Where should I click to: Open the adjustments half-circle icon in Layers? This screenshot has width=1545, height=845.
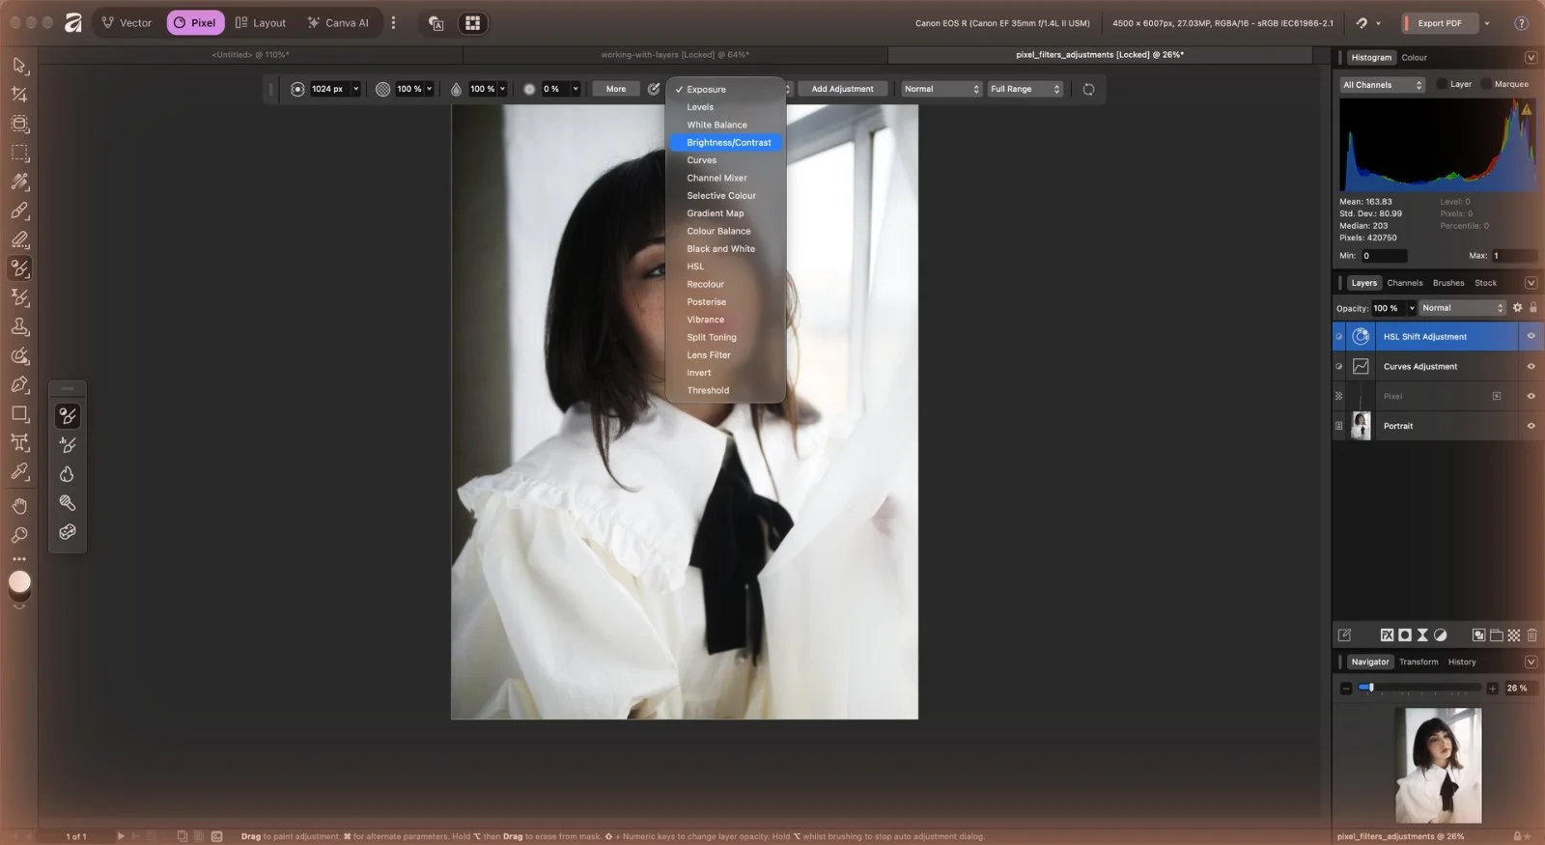[x=1440, y=635]
